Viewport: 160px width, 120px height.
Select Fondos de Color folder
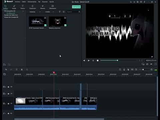tap(11, 15)
